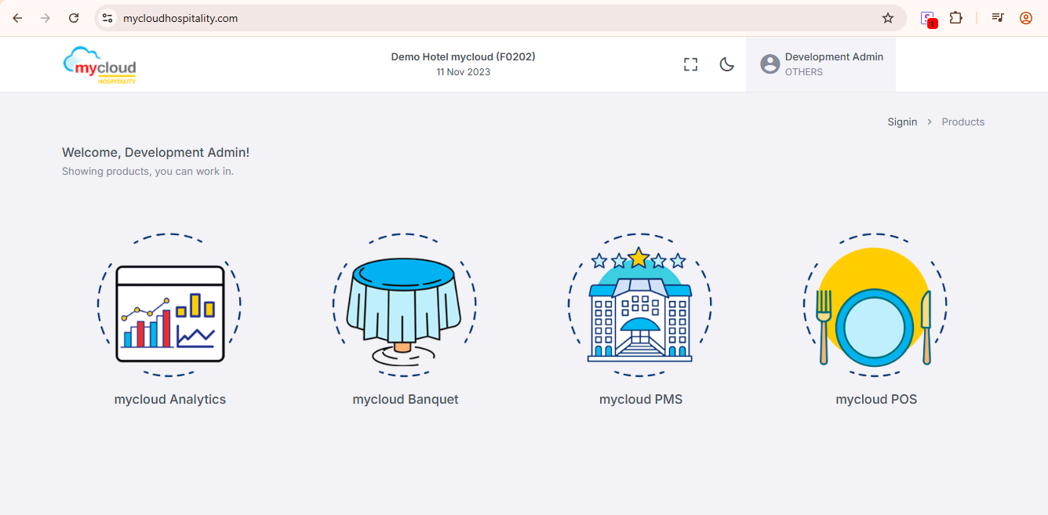Click 'Showing products, you can work in.' text
The width and height of the screenshot is (1048, 515).
pyautogui.click(x=147, y=171)
